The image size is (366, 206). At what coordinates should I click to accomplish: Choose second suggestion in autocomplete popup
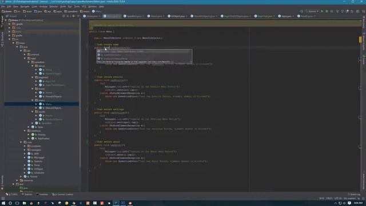pyautogui.click(x=145, y=55)
